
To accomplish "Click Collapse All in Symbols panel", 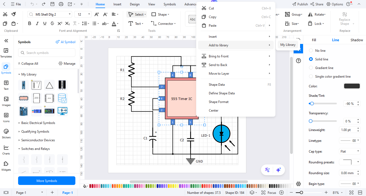I will click(28, 64).
